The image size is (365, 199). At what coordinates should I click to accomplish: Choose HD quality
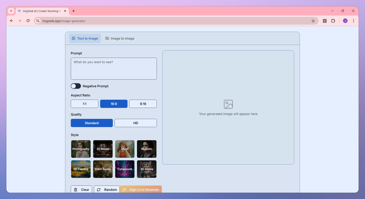(x=136, y=123)
